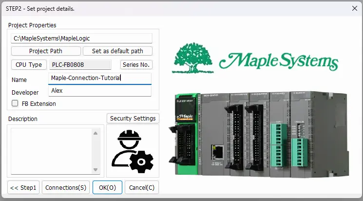Screen dimensions: 363x201
Task: Click the PLC hardware product image
Action: [259, 134]
